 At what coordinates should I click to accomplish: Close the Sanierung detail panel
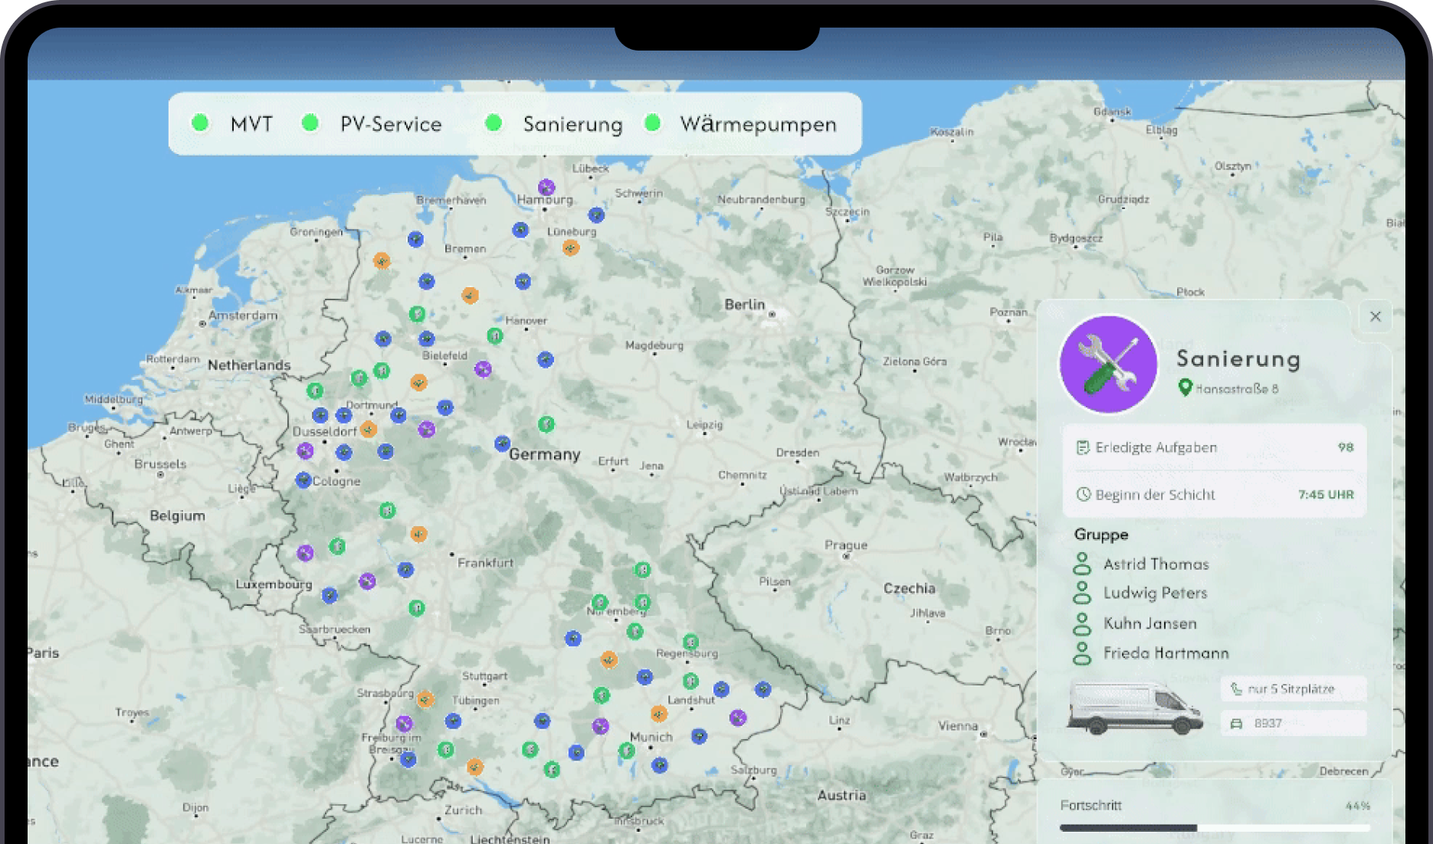[1376, 316]
